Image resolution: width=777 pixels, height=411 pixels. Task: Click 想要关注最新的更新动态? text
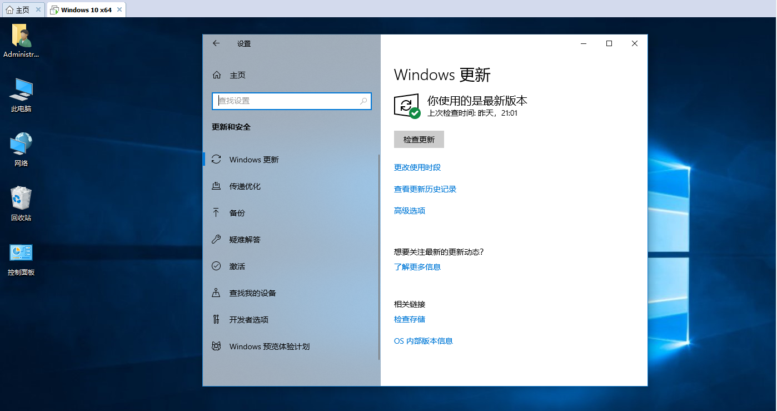[x=439, y=252]
